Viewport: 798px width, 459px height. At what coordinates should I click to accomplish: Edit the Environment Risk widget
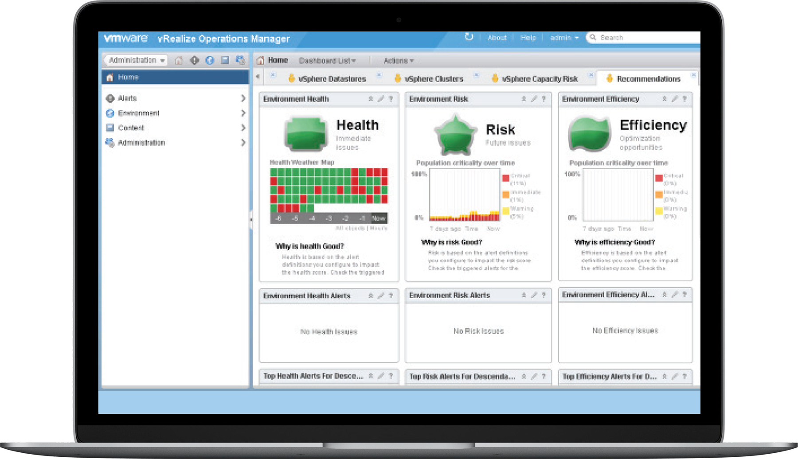click(x=534, y=99)
